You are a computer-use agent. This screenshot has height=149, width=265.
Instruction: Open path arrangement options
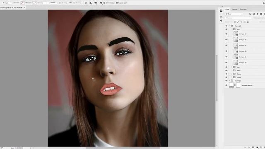click(x=96, y=3)
